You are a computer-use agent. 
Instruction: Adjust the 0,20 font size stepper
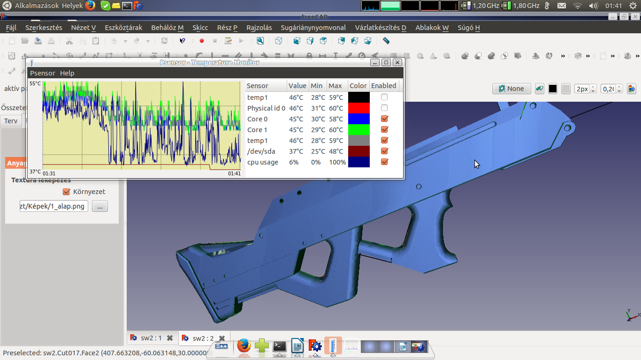pos(619,89)
